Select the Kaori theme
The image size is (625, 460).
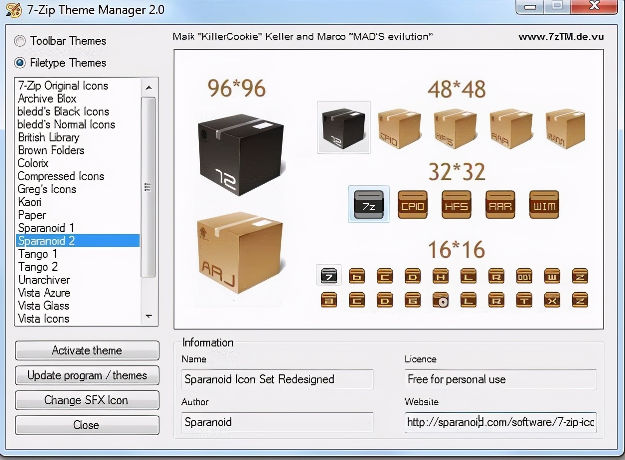point(78,202)
